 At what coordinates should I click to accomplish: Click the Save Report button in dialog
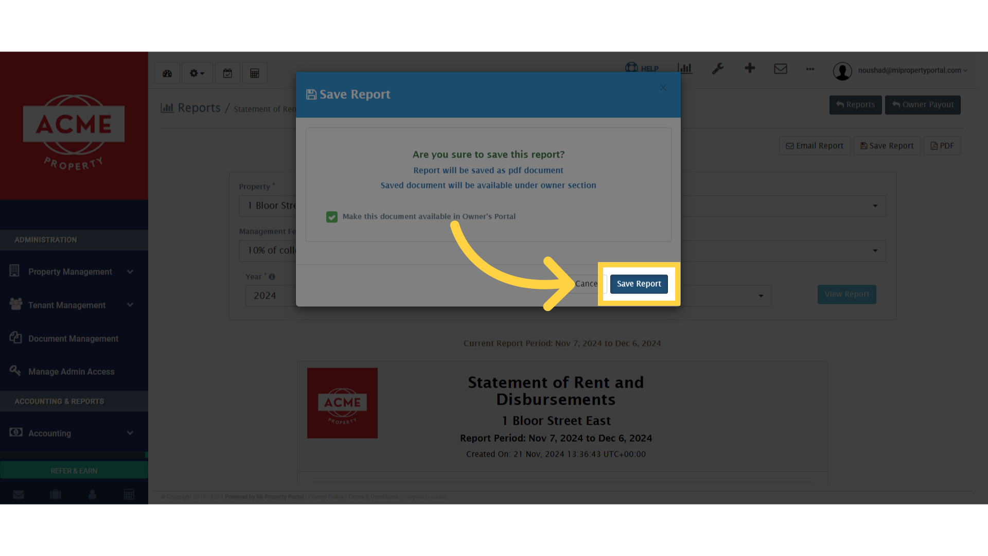(639, 284)
